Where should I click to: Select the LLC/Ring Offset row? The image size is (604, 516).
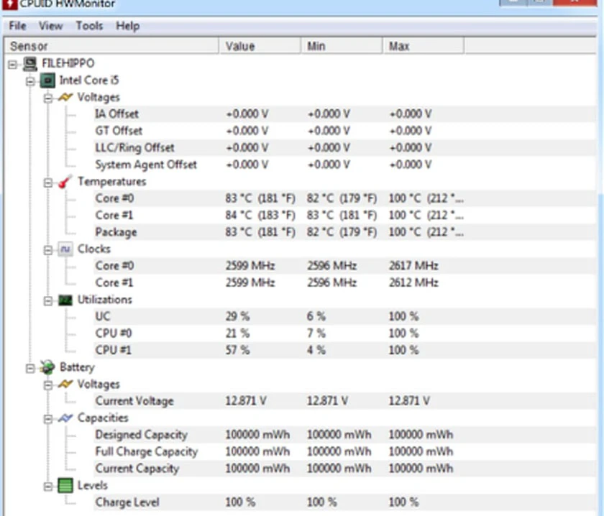(344, 147)
